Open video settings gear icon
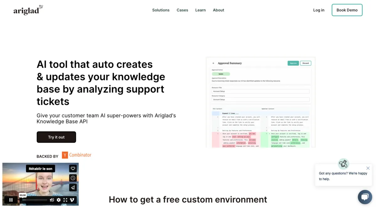The width and height of the screenshot is (376, 208). pos(59,200)
